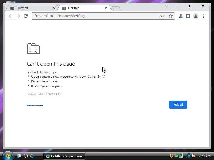Launch Internet Explorer from quick launch
The image size is (214, 160).
tap(32, 156)
